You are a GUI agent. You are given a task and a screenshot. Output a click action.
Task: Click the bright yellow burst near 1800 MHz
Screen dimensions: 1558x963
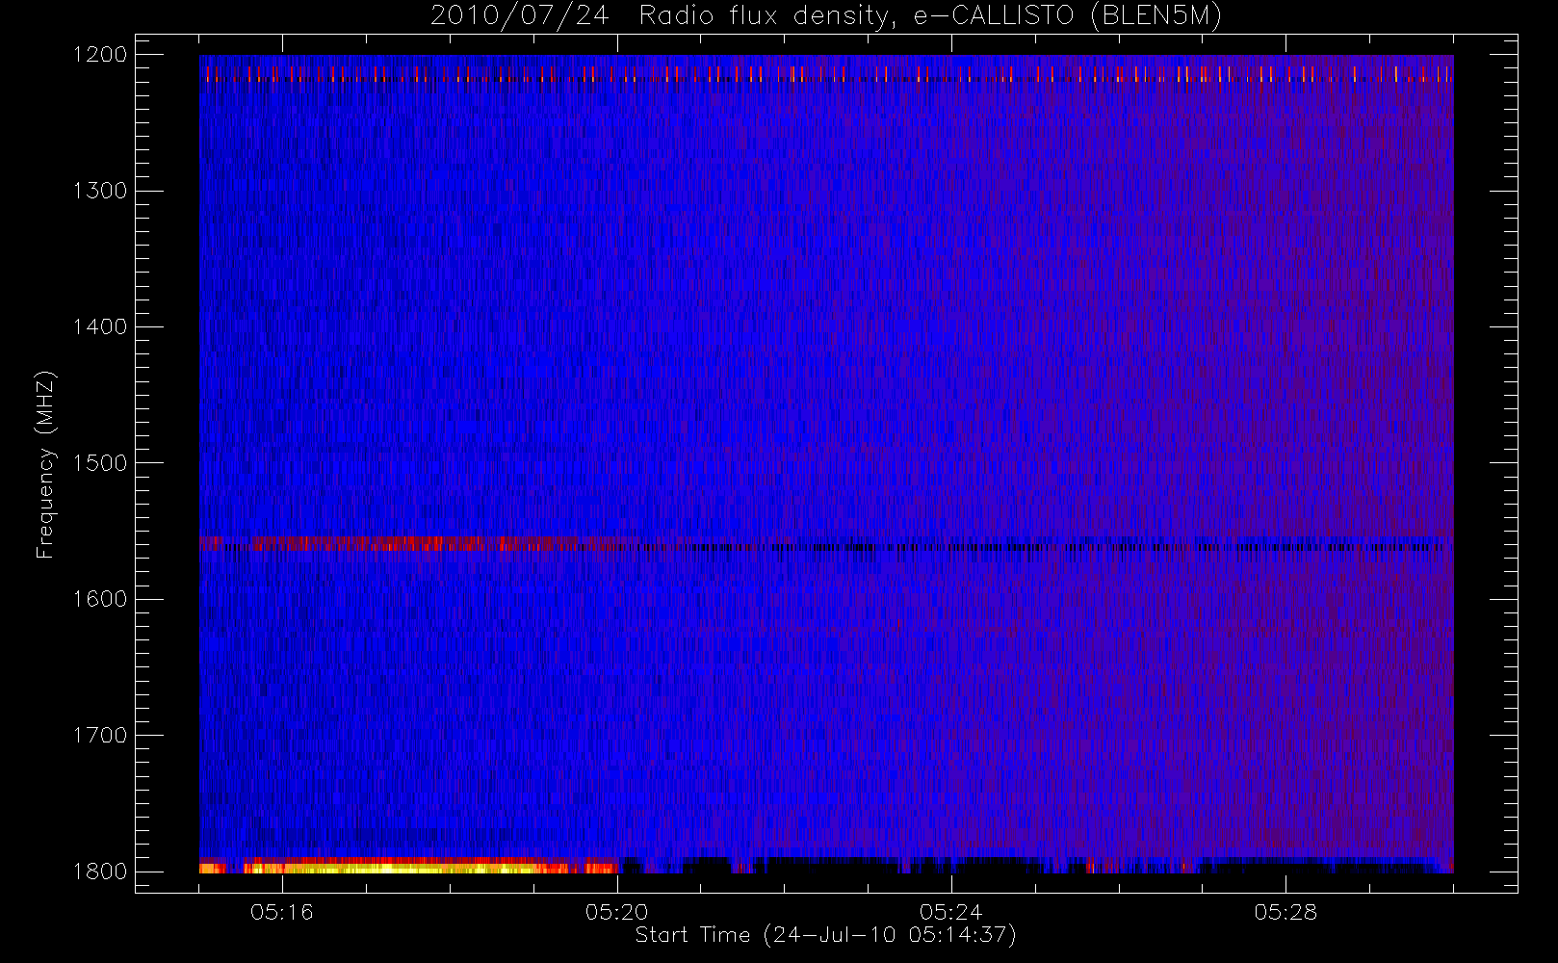(409, 867)
